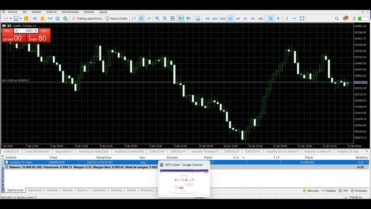This screenshot has height=209, width=371.
Task: Open the Gráficos menu
Action: [52, 12]
